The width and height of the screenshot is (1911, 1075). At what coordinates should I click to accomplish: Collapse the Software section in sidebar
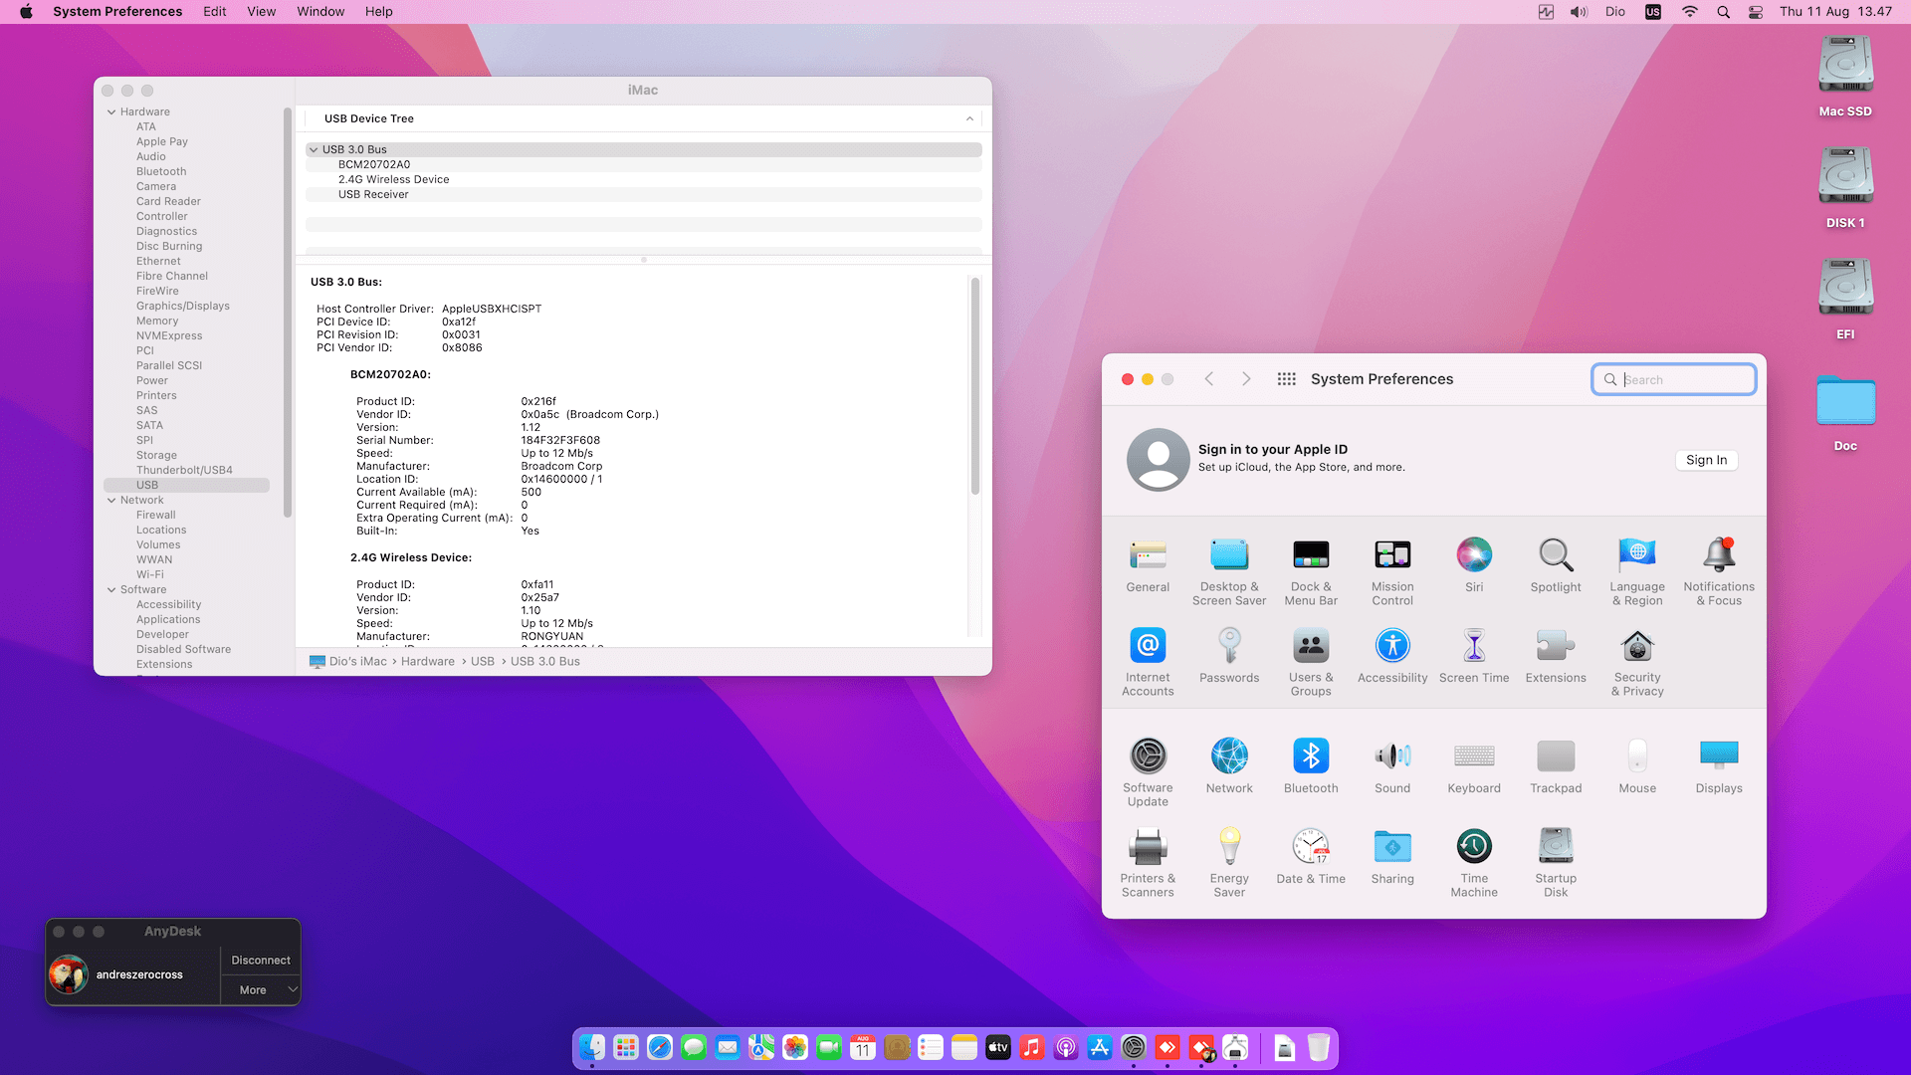click(111, 589)
